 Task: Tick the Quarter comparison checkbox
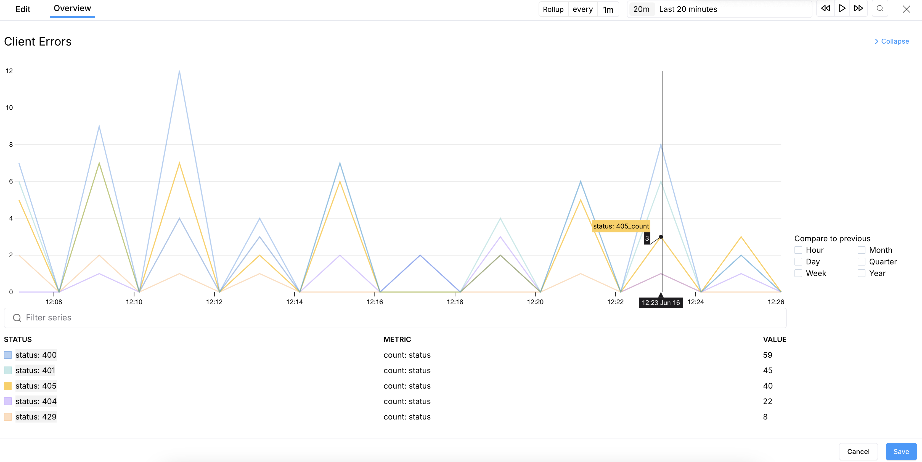(x=862, y=262)
